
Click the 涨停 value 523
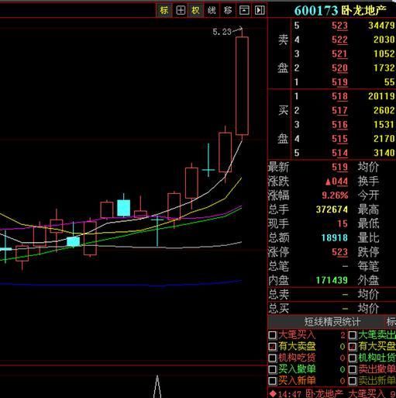(339, 252)
